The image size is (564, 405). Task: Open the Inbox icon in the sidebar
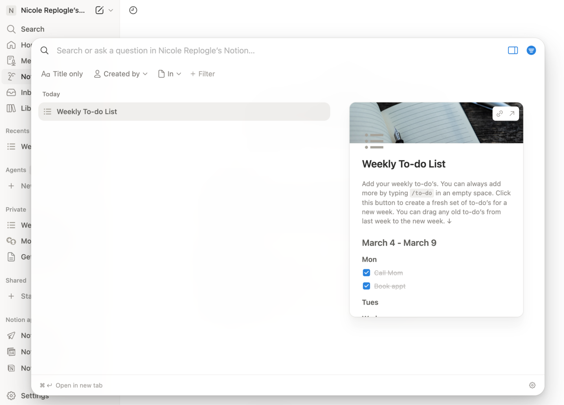[x=11, y=92]
